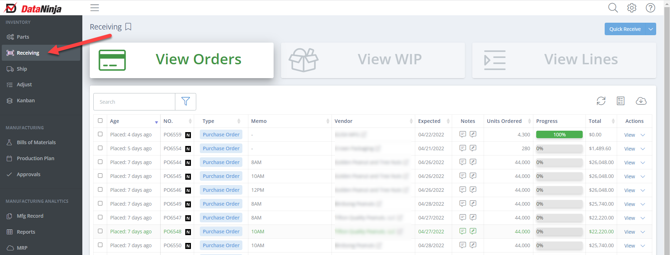The height and width of the screenshot is (255, 670).
Task: Click the edit note icon for PO6547
Action: point(473,217)
